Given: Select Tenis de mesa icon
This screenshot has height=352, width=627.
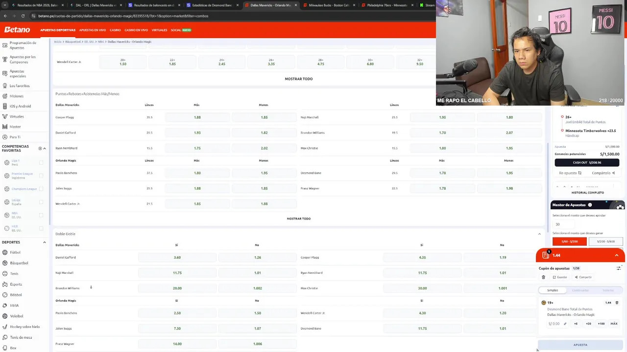Looking at the screenshot, I should pyautogui.click(x=5, y=337).
